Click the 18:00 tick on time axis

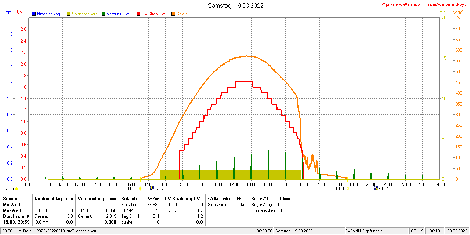point(337,184)
